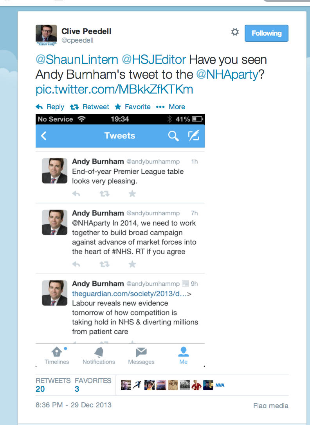This screenshot has height=425, width=310.
Task: Switch to the Me tab
Action: click(x=184, y=356)
